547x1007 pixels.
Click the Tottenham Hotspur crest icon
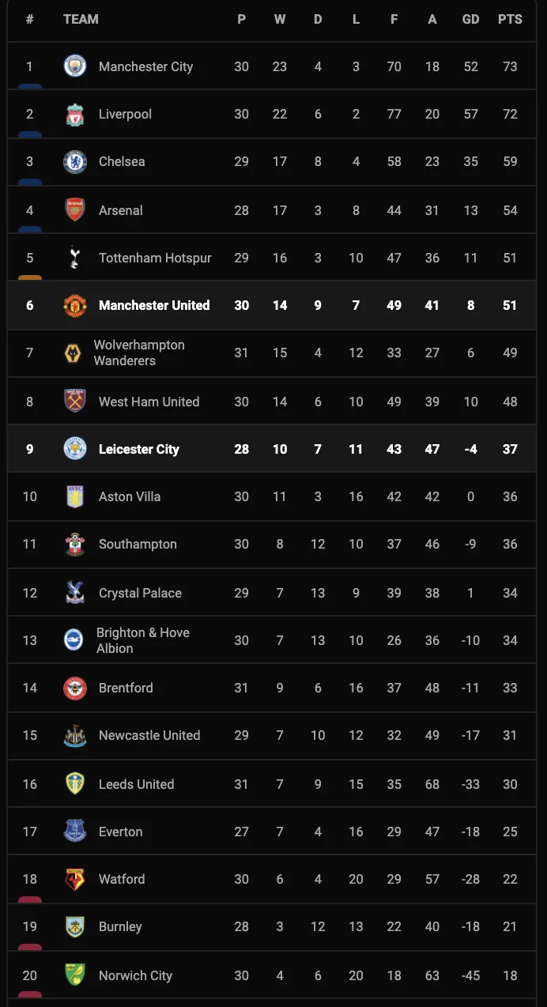[75, 258]
